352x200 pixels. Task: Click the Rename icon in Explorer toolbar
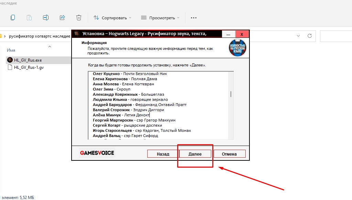pyautogui.click(x=45, y=18)
